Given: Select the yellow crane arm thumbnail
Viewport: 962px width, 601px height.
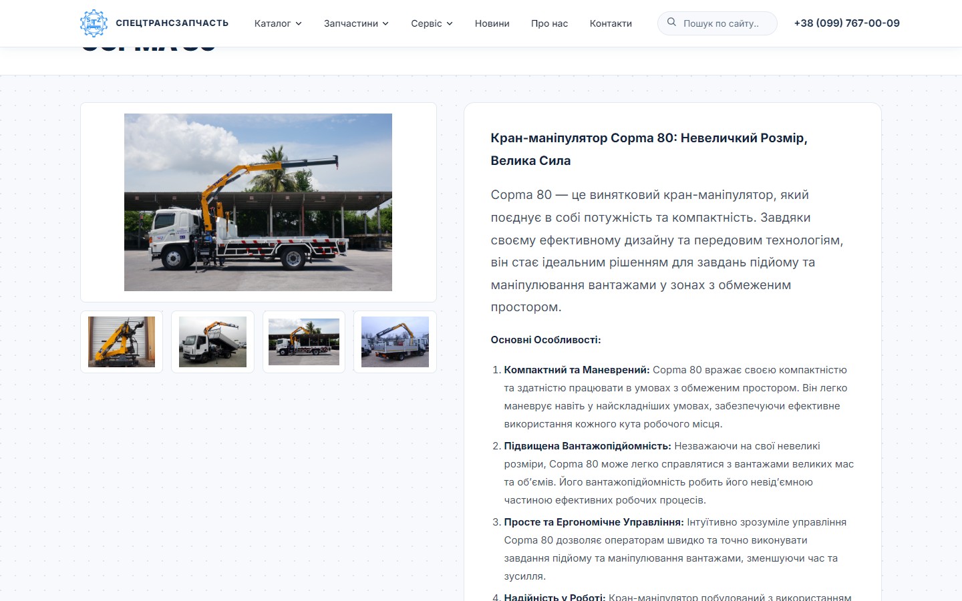Looking at the screenshot, I should pyautogui.click(x=122, y=342).
